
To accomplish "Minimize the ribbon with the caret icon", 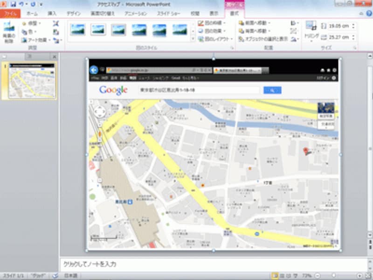I will [361, 14].
